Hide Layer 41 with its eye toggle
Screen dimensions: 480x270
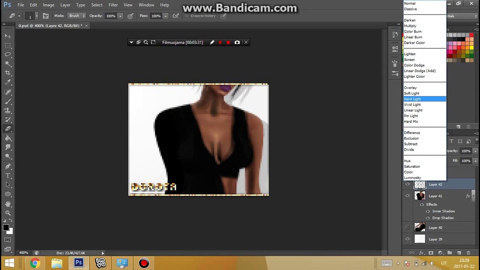pyautogui.click(x=407, y=196)
